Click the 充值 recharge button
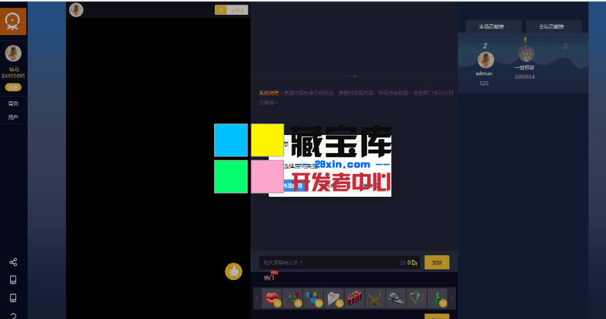Image resolution: width=606 pixels, height=319 pixels. tap(13, 87)
